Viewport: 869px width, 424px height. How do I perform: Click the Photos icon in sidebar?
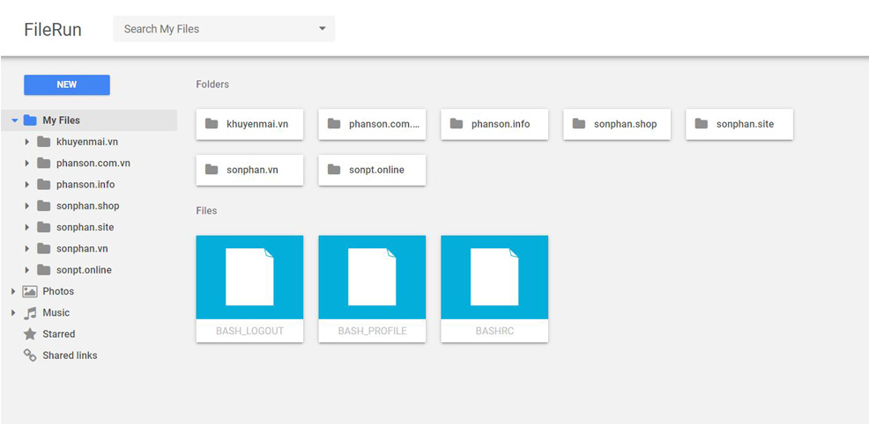click(30, 291)
